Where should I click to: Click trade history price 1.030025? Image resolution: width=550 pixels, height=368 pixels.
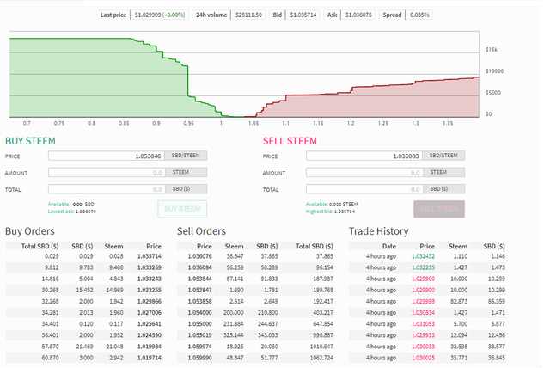[x=423, y=358]
